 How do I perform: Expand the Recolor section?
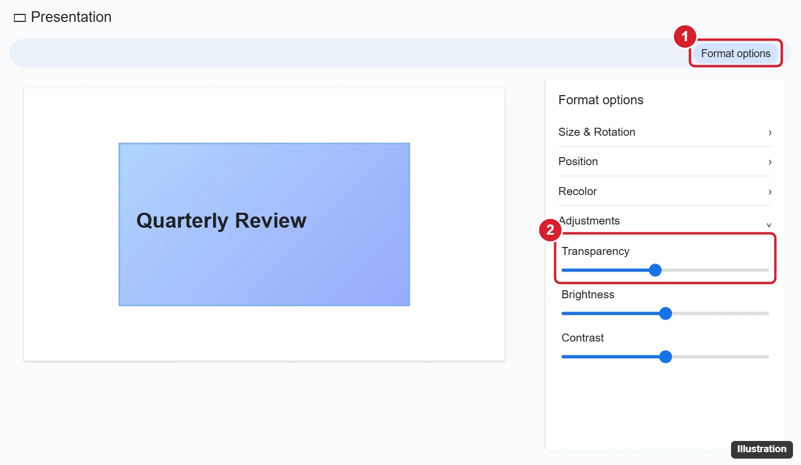click(x=665, y=191)
